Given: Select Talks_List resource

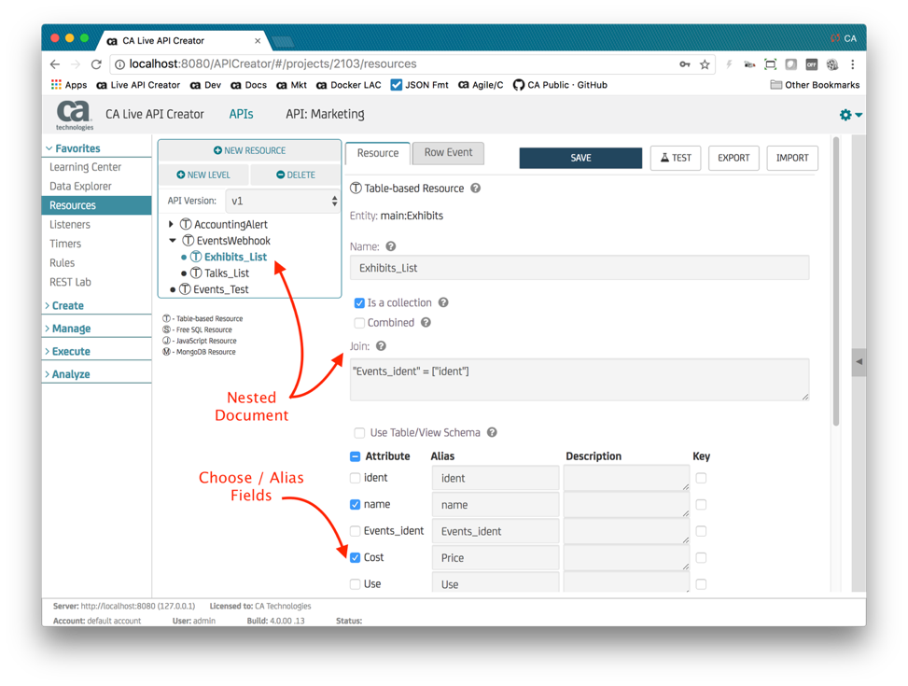Looking at the screenshot, I should tap(227, 273).
